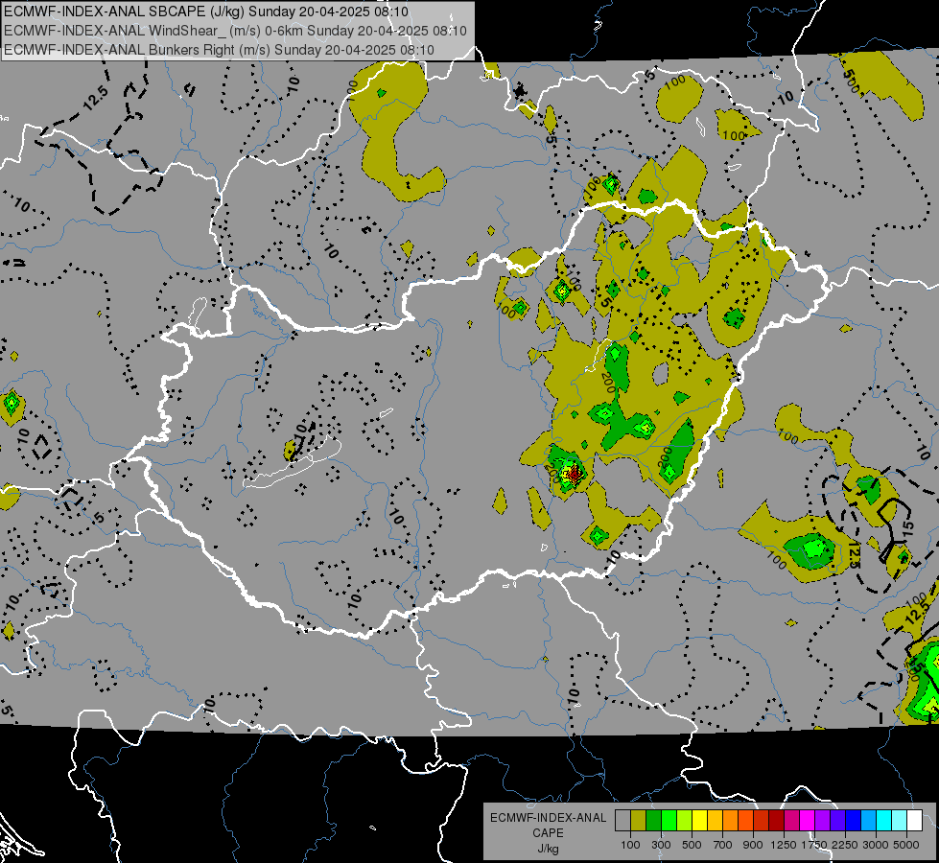Select the cyan legend swatch at 3000
Viewport: 939px width, 863px height.
pyautogui.click(x=884, y=820)
